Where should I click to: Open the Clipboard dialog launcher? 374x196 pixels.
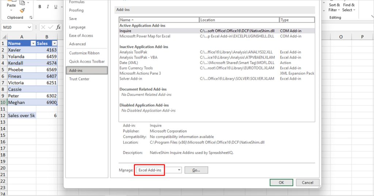(31, 17)
